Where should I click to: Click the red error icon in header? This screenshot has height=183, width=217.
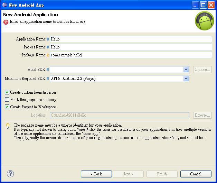[6, 22]
